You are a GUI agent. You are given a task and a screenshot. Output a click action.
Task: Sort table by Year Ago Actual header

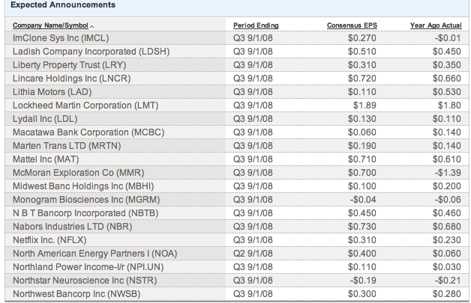point(436,26)
